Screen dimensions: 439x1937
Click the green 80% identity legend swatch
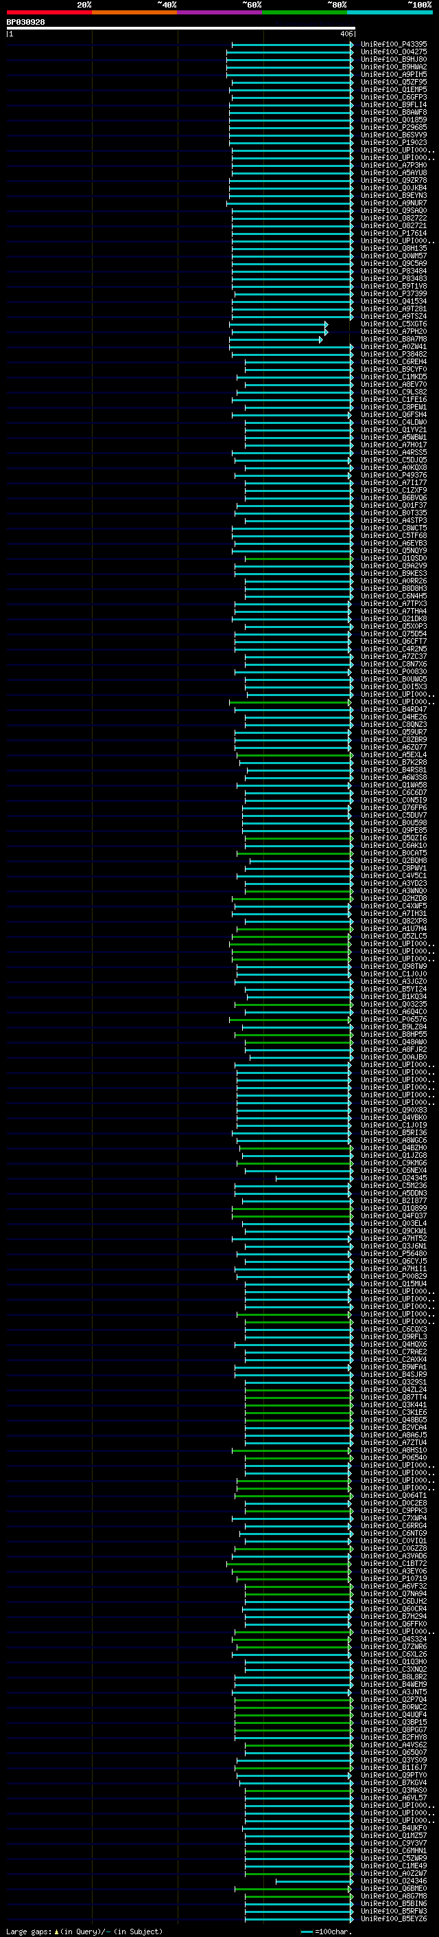(x=305, y=12)
